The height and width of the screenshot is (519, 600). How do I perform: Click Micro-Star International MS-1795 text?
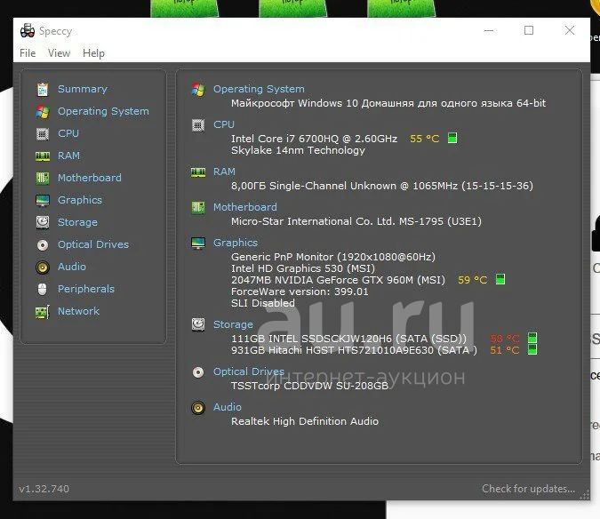[356, 221]
